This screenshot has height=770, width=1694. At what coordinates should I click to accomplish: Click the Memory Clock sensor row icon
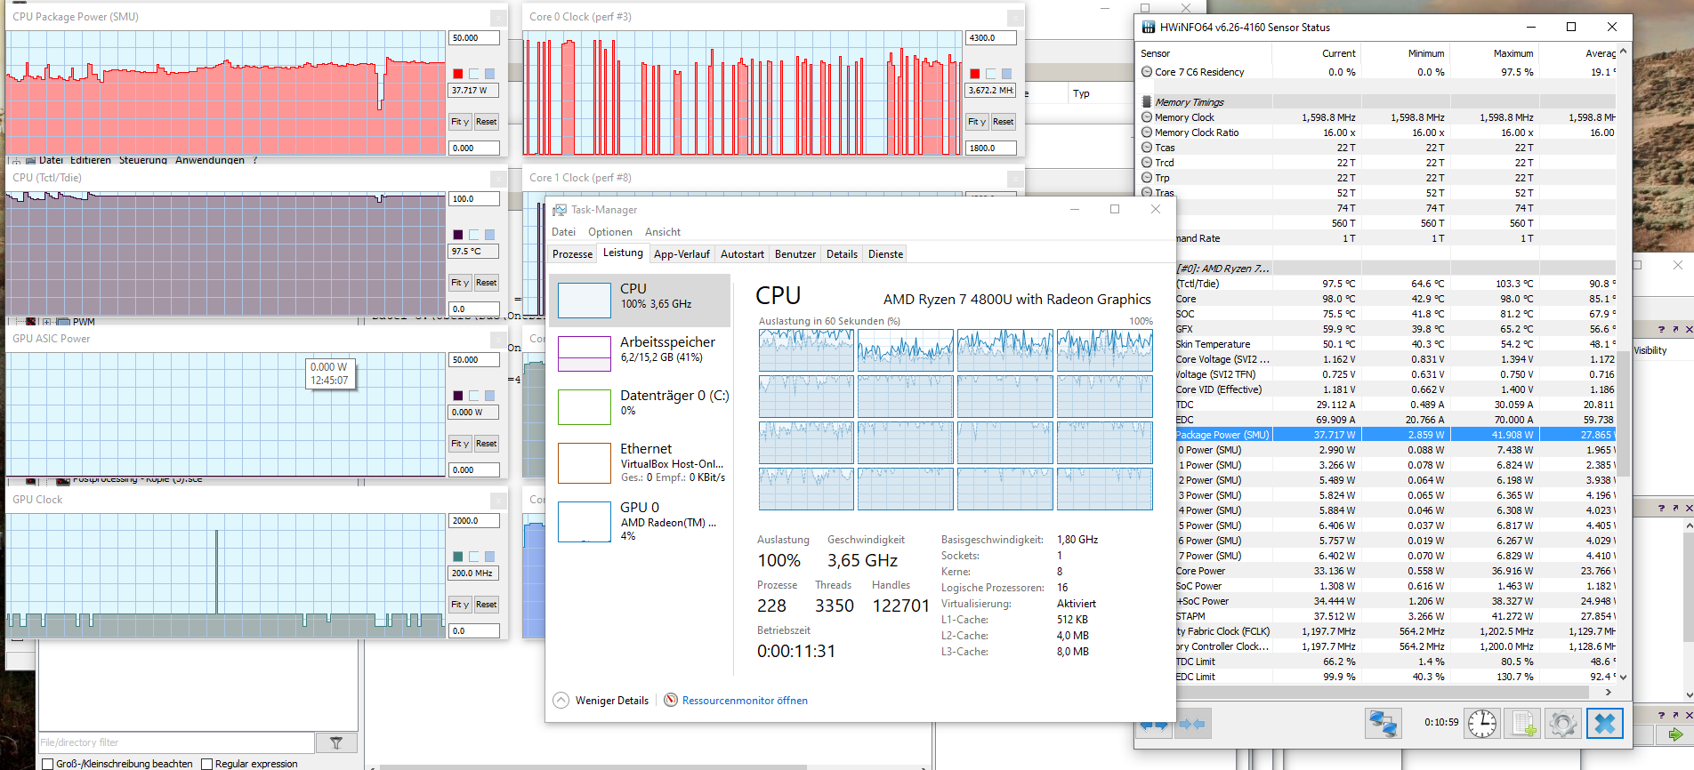coord(1147,117)
